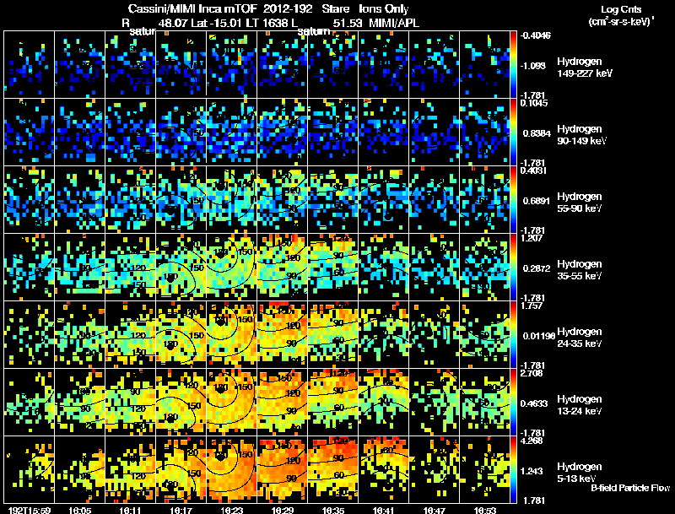Click the 2012-192 date in title
The height and width of the screenshot is (514, 675).
[288, 8]
